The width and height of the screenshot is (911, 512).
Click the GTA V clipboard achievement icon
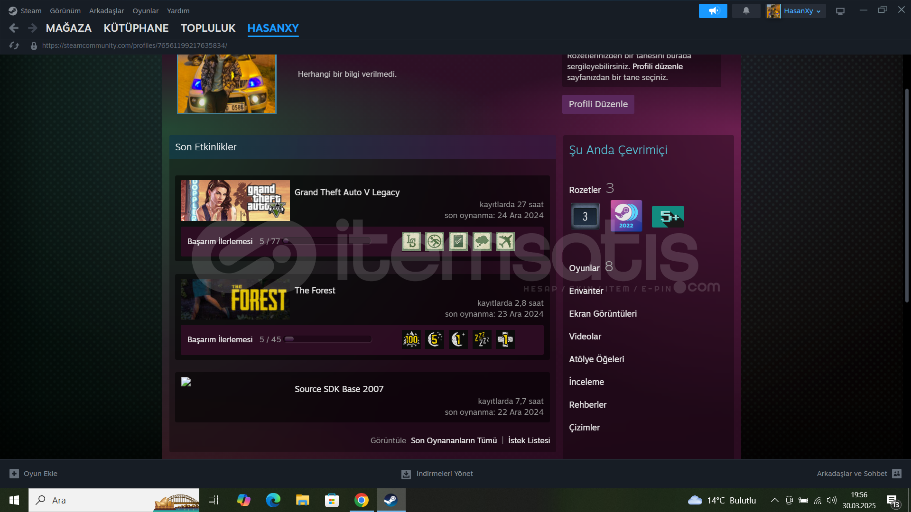458,241
